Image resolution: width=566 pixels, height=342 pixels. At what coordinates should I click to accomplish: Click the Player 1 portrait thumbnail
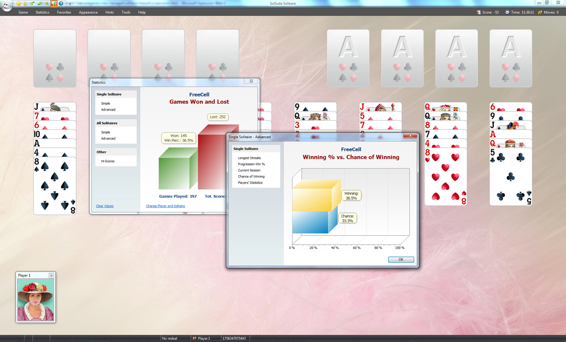[35, 300]
